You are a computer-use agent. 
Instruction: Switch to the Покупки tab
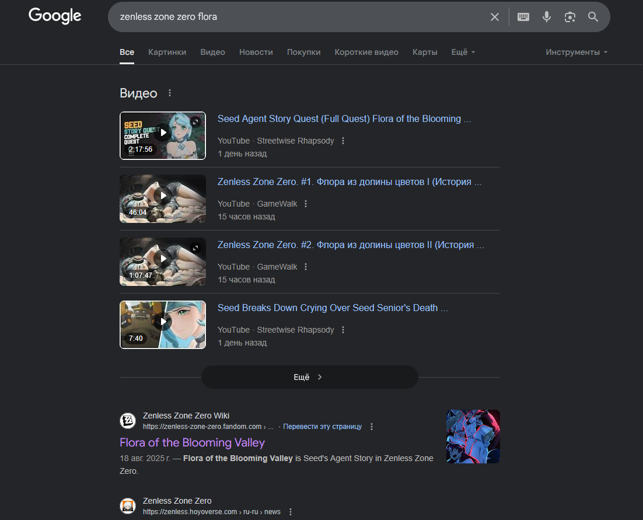click(x=303, y=52)
